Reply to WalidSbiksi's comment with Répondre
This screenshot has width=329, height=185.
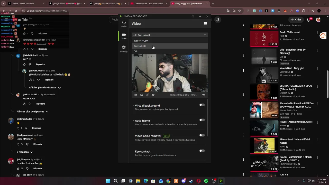pos(40,64)
